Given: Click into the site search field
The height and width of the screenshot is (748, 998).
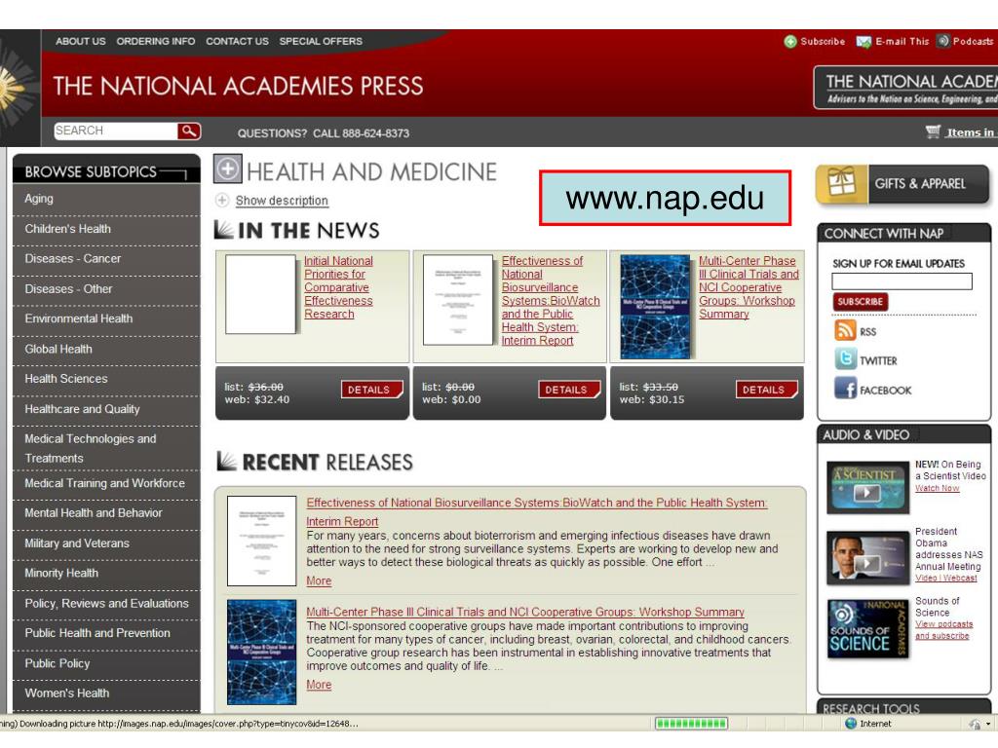Looking at the screenshot, I should [115, 131].
